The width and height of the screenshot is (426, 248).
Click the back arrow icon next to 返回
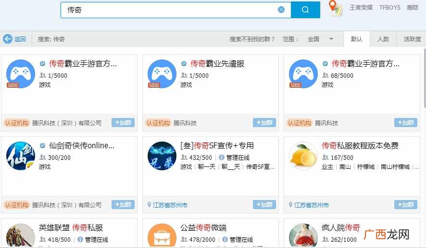pyautogui.click(x=8, y=39)
